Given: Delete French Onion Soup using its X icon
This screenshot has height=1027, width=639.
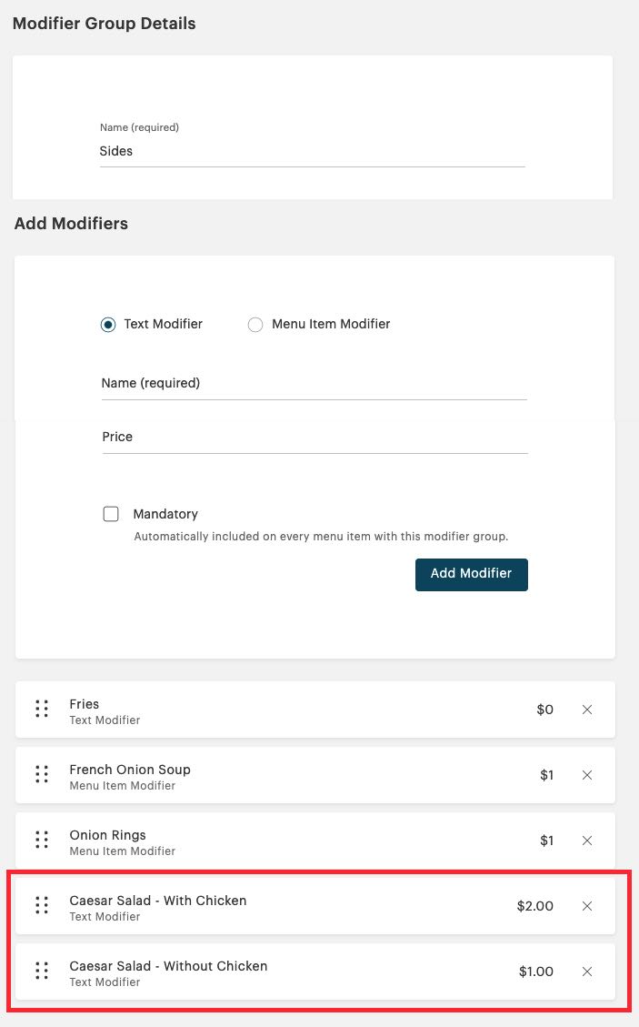Looking at the screenshot, I should (587, 774).
